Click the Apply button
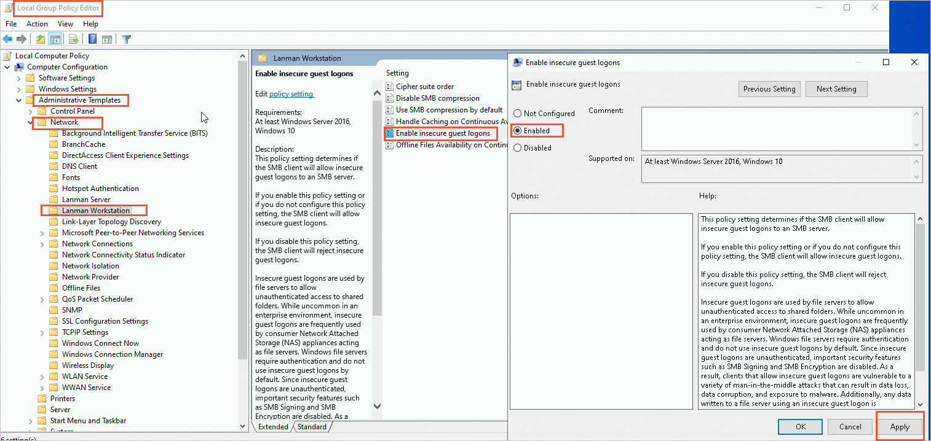Screen dimensions: 931x441 (x=900, y=427)
